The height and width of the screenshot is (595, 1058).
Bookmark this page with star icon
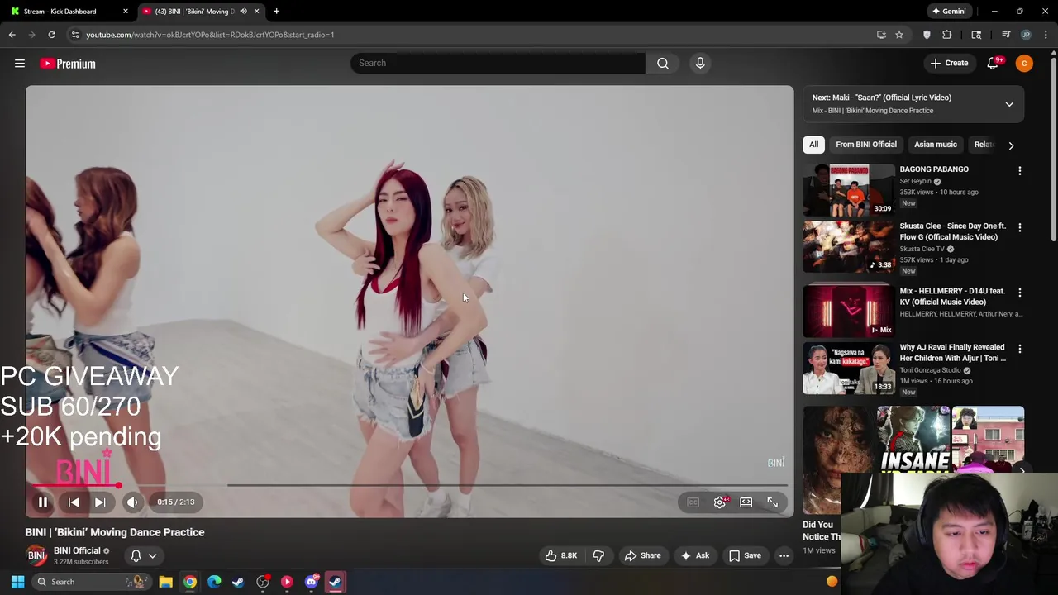coord(899,35)
